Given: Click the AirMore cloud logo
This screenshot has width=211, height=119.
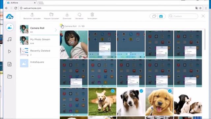Looking at the screenshot, I should pos(10,17).
